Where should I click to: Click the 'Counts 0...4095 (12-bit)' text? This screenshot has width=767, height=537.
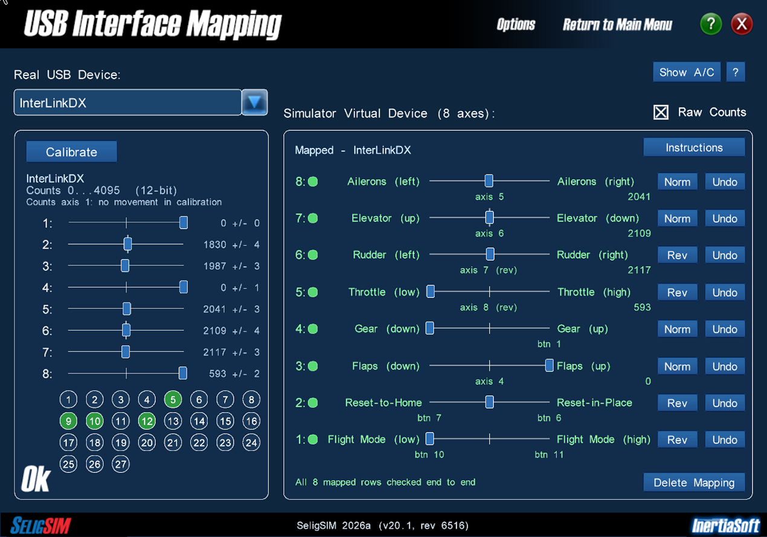[x=101, y=191]
